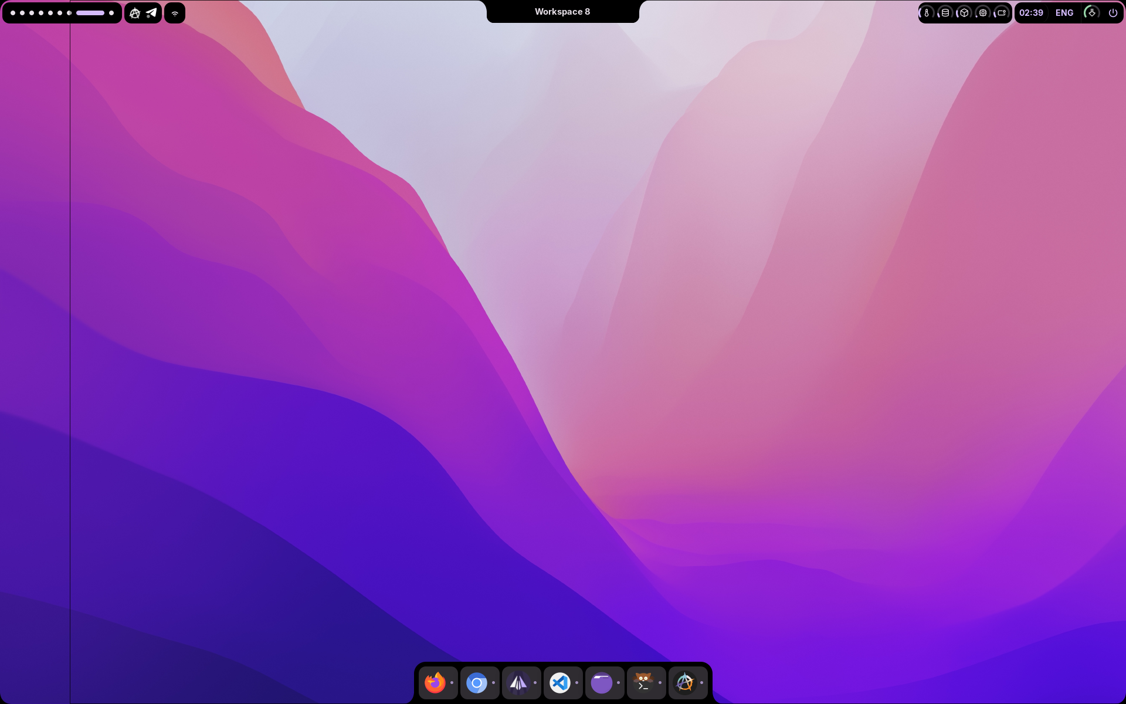This screenshot has width=1126, height=704.
Task: Click the CPU chip usage gauge
Action: coord(983,13)
